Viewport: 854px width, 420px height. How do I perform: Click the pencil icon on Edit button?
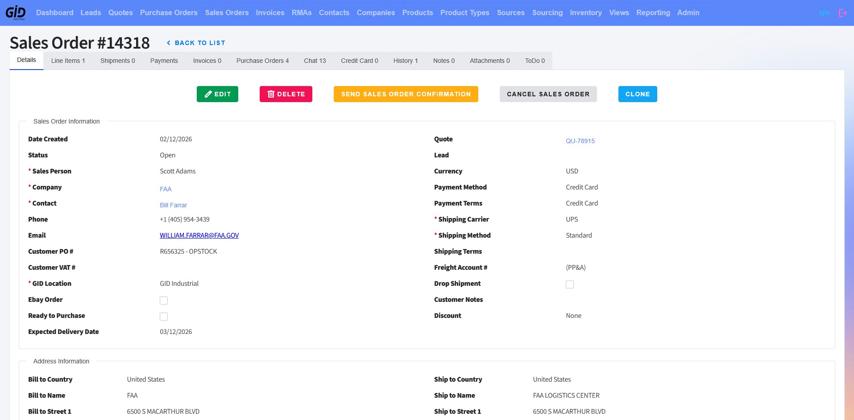point(208,94)
